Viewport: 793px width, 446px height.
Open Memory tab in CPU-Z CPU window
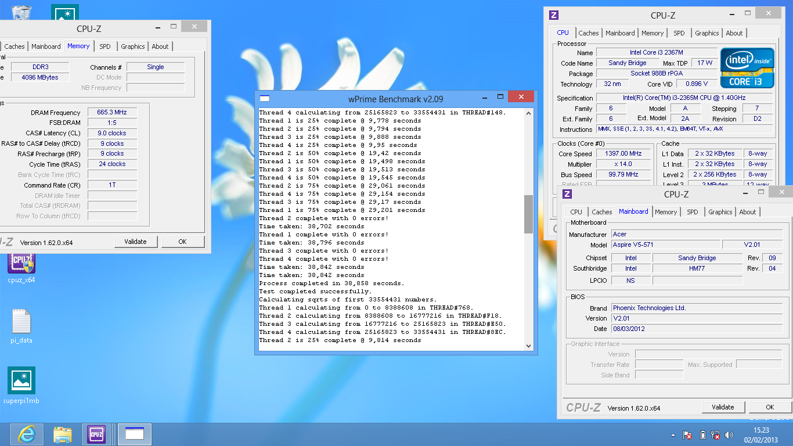653,33
